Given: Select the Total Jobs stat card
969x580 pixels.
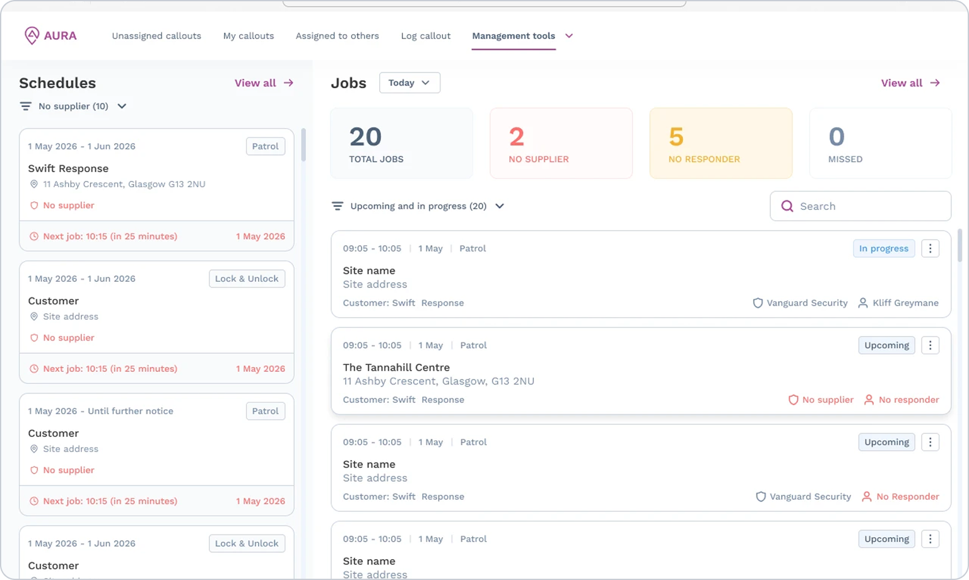Looking at the screenshot, I should click(401, 143).
